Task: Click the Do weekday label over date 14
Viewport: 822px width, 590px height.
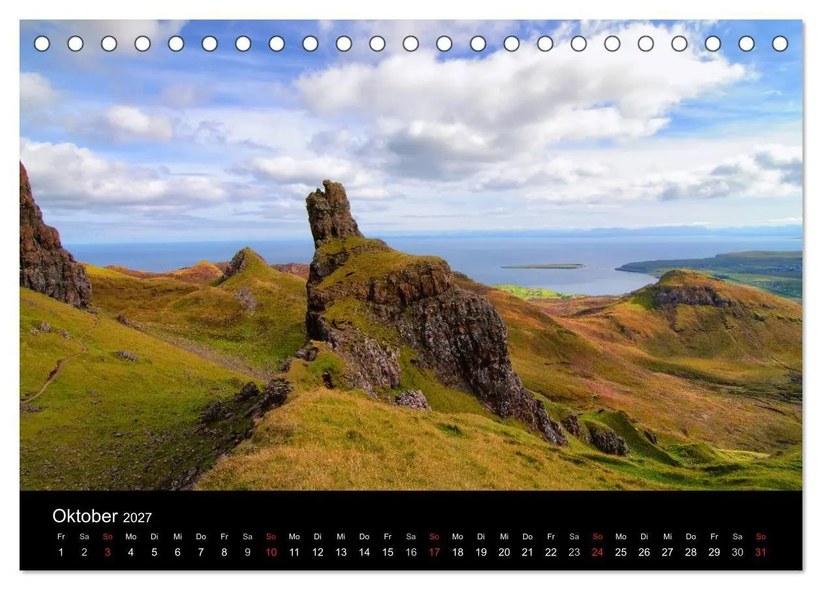Action: click(364, 537)
